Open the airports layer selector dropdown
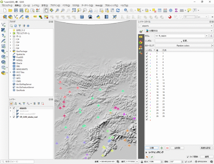The height and width of the screenshot is (164, 214). [x=176, y=26]
